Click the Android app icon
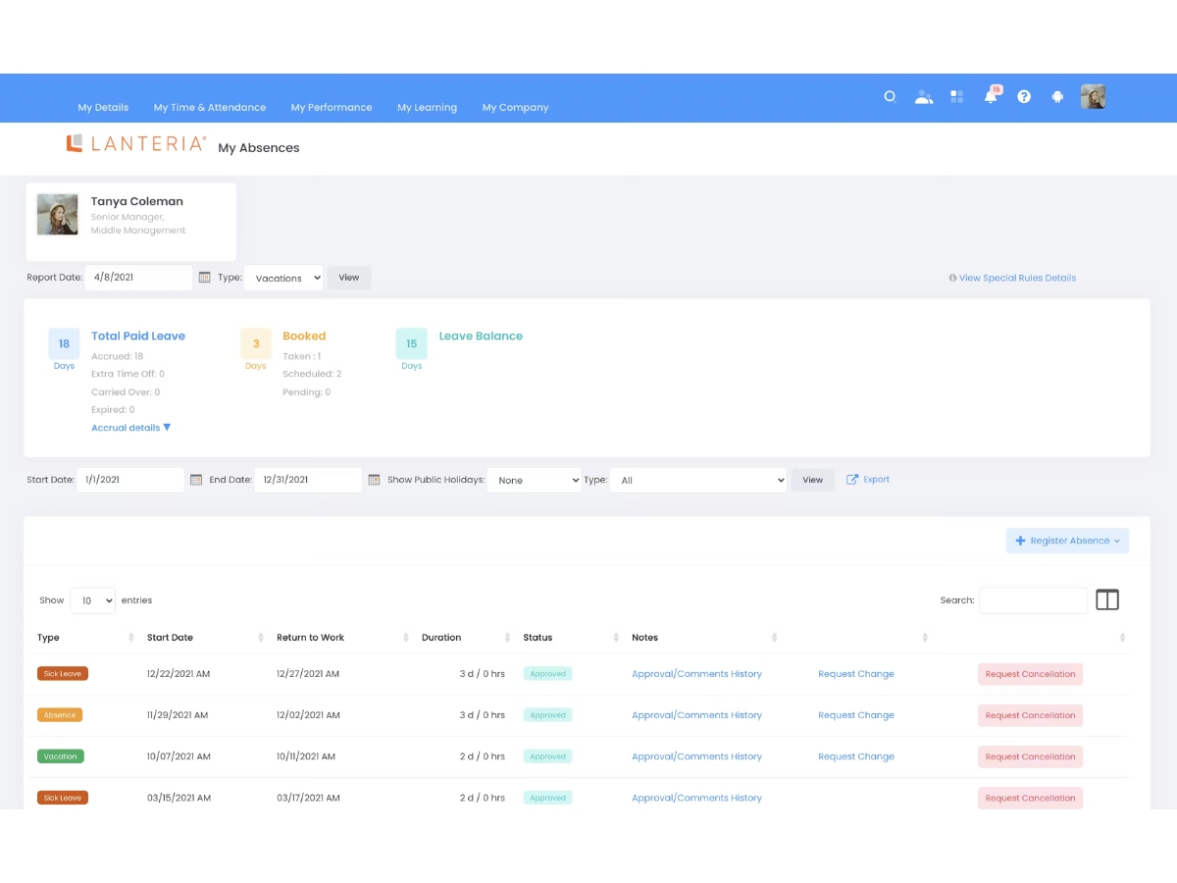This screenshot has height=883, width=1177. [1057, 97]
